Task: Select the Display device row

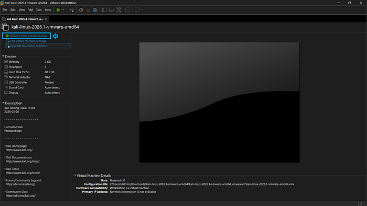Action: click(x=37, y=93)
